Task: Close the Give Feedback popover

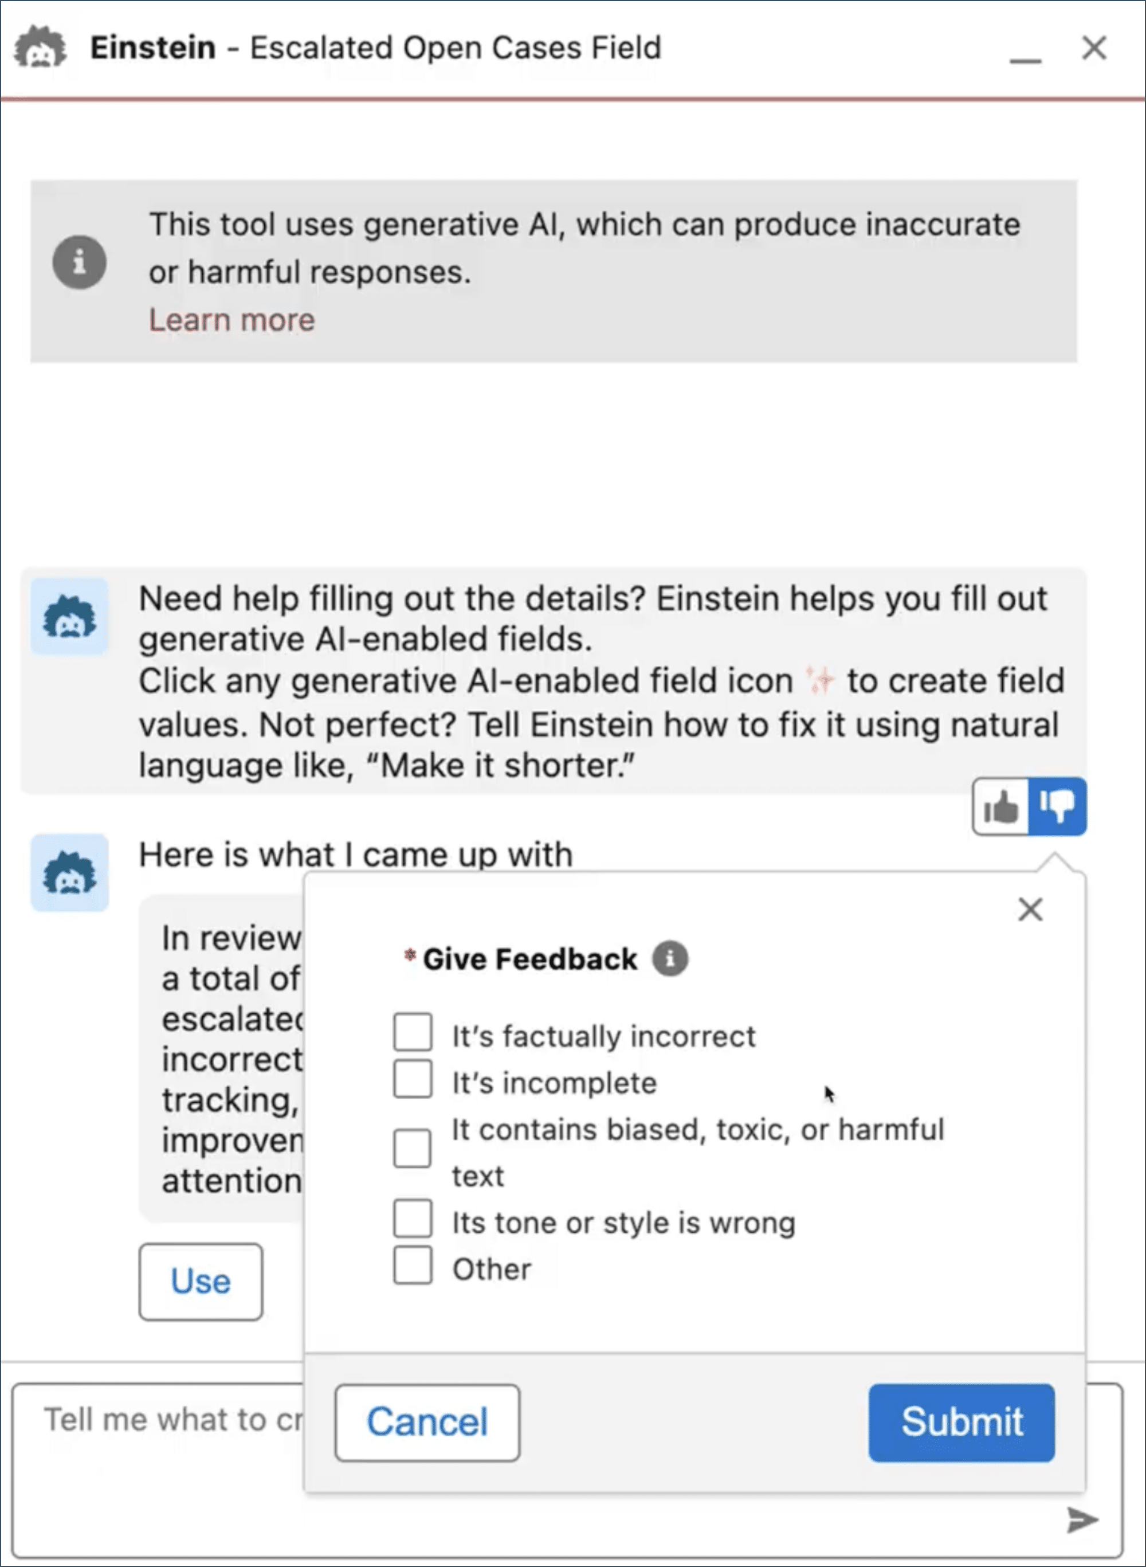Action: tap(1030, 909)
